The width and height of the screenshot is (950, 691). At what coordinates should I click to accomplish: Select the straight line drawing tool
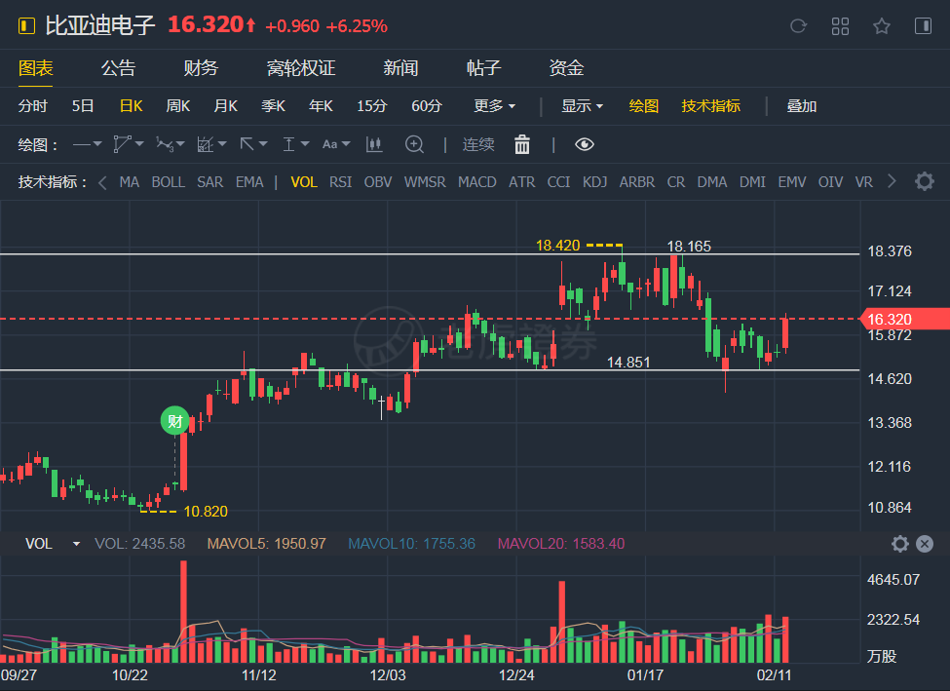click(81, 144)
